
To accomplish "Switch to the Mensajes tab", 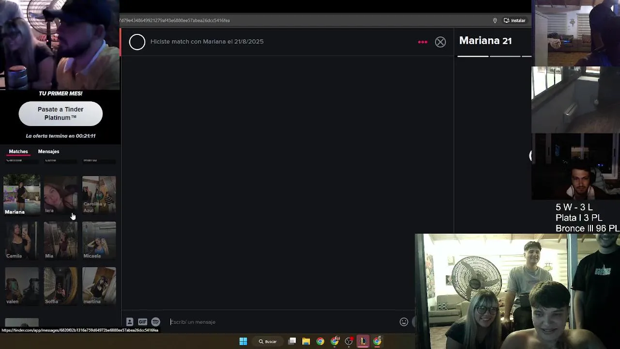I will tap(48, 152).
